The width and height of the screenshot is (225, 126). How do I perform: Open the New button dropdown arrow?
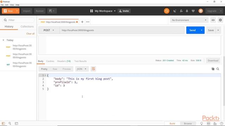click(x=17, y=11)
